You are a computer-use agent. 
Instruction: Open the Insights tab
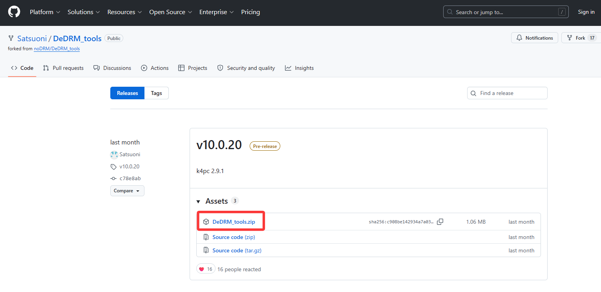(300, 68)
